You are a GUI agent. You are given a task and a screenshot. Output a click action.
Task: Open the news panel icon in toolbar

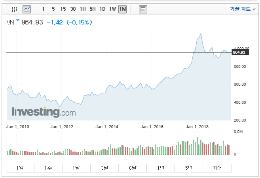click(143, 9)
